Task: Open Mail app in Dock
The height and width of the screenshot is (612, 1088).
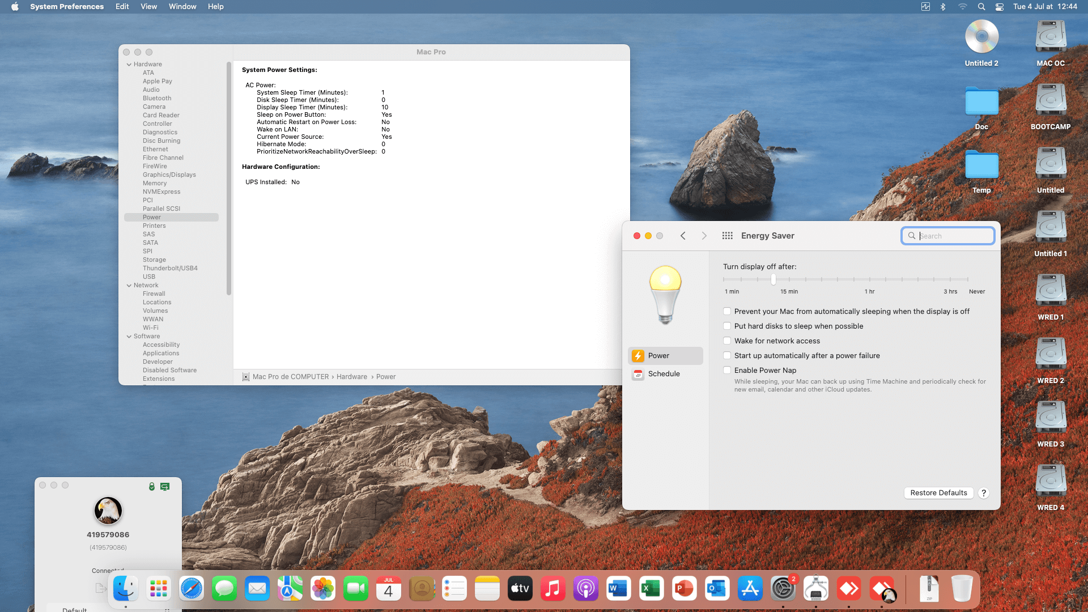Action: 257,589
